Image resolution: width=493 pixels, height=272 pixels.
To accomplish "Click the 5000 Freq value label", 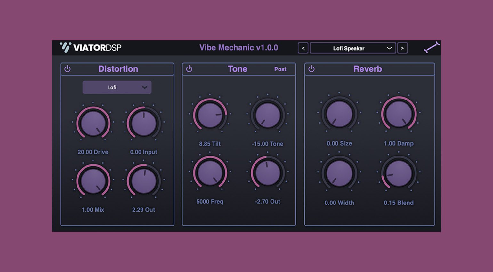I will click(210, 202).
